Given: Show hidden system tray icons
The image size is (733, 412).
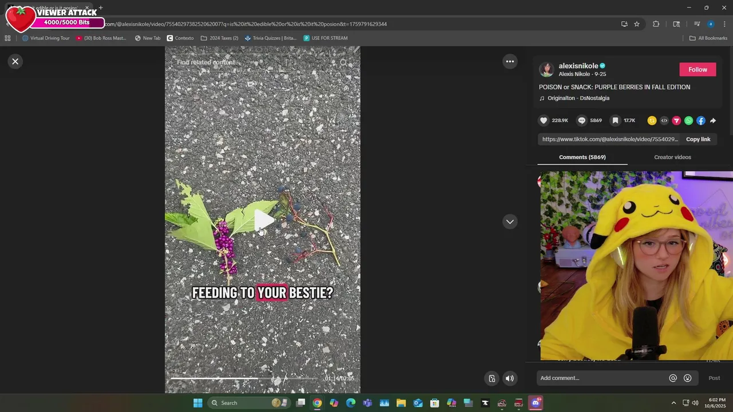Looking at the screenshot, I should click(673, 403).
